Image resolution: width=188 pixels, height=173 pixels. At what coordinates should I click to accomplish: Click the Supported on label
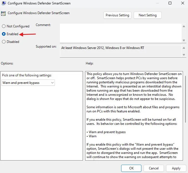pyautogui.click(x=46, y=47)
